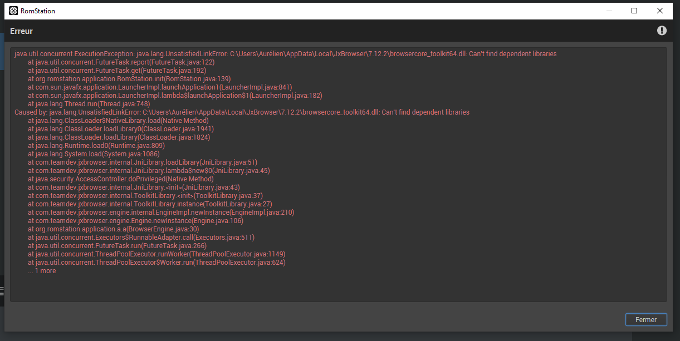
Task: Click the RomStation logo icon in title bar
Action: pyautogui.click(x=13, y=11)
